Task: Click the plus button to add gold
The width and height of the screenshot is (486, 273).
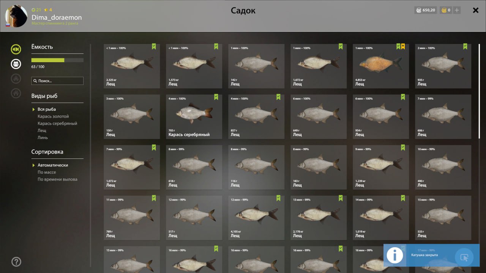Action: click(x=457, y=10)
